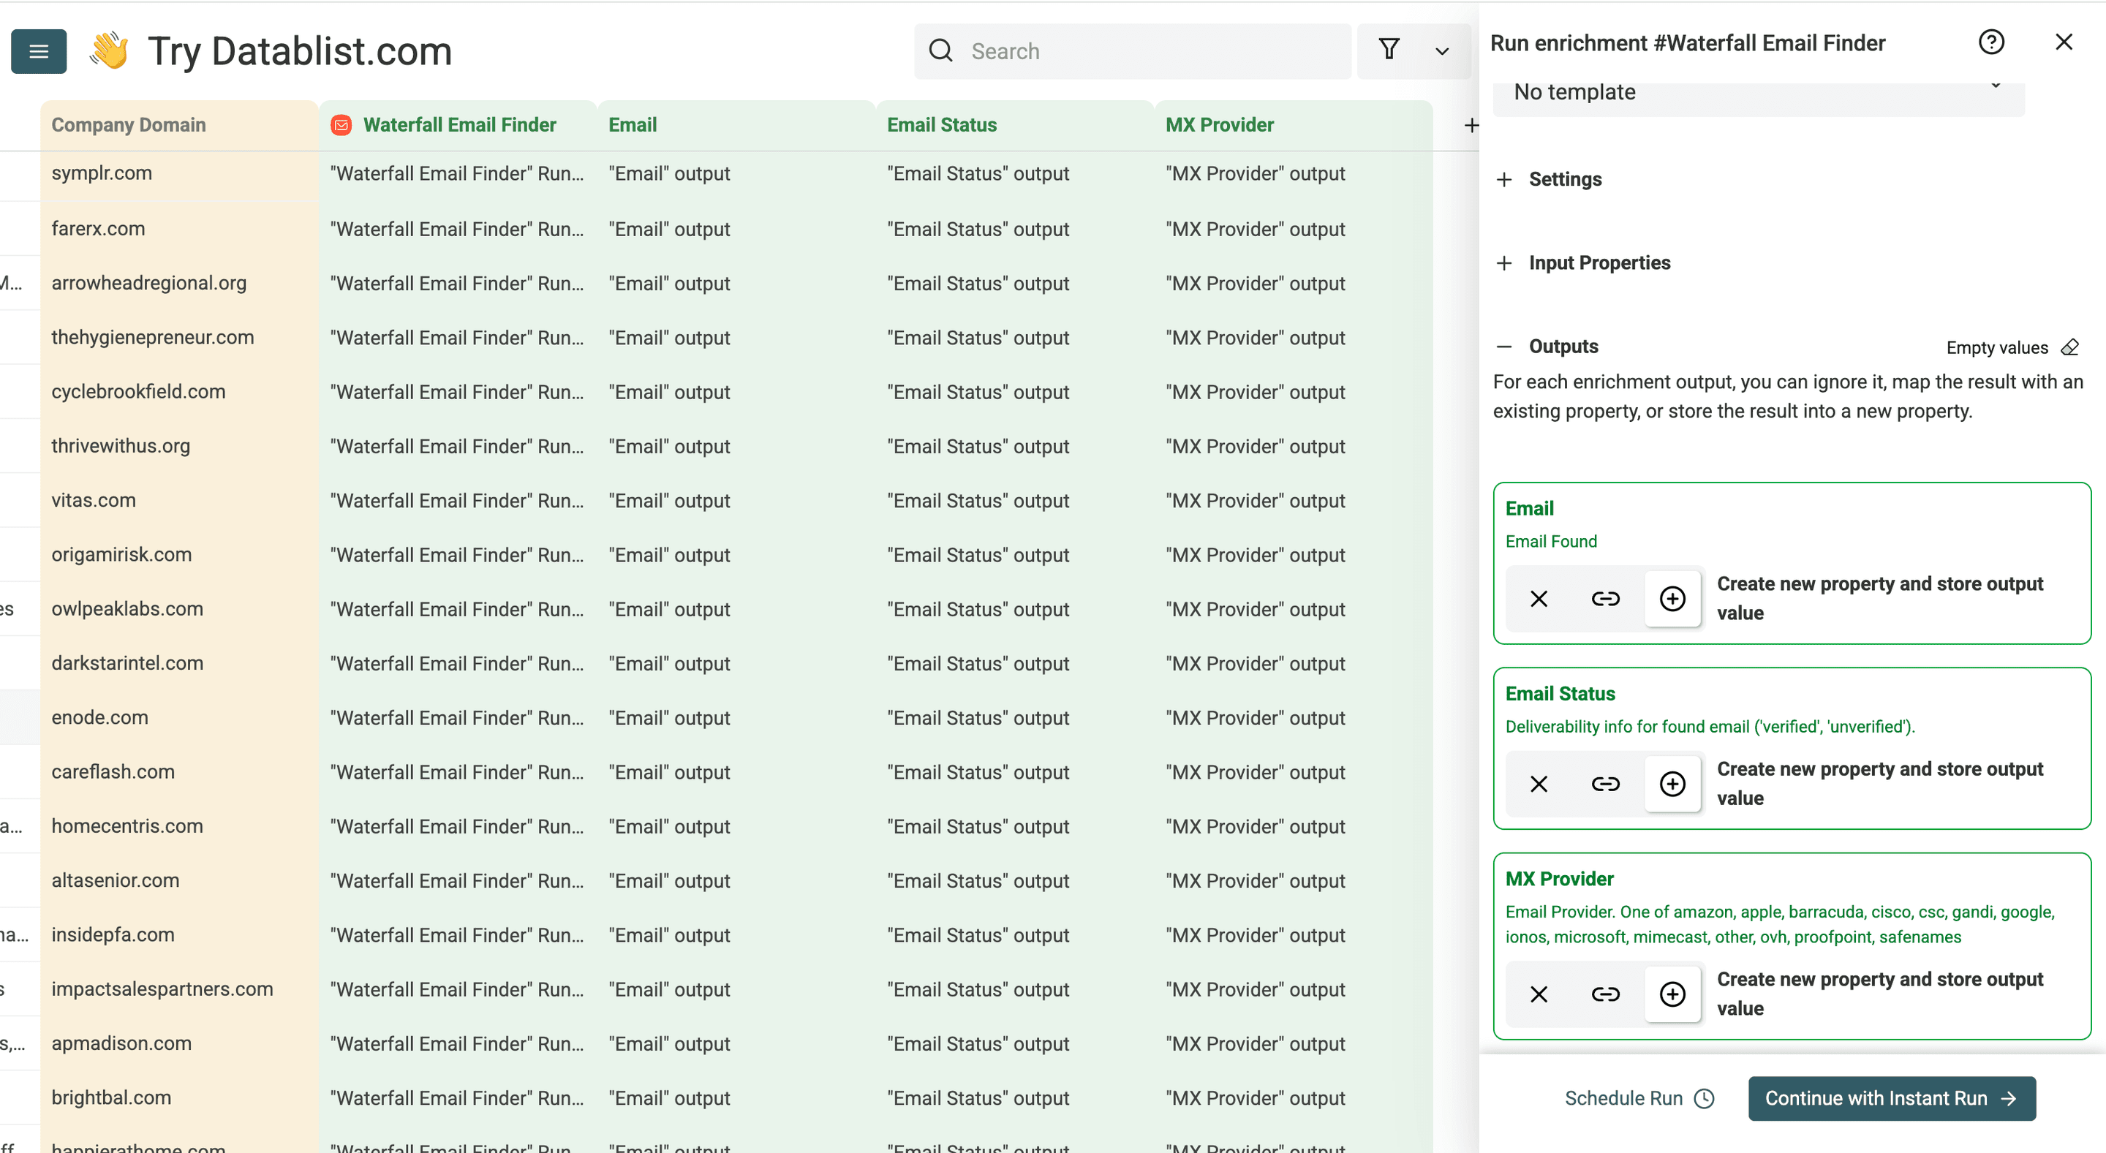The image size is (2106, 1153).
Task: Open the help question mark icon
Action: click(x=1990, y=42)
